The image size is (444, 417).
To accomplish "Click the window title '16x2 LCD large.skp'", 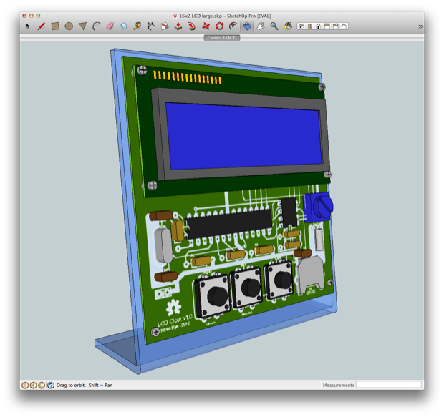I will (x=201, y=16).
